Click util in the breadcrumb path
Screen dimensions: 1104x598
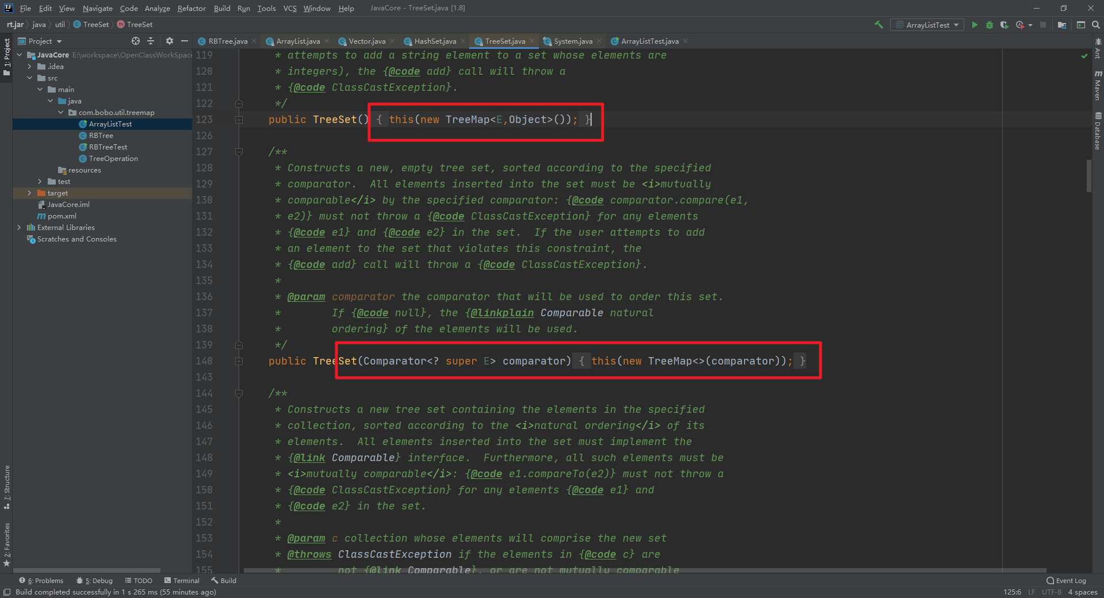[x=60, y=24]
